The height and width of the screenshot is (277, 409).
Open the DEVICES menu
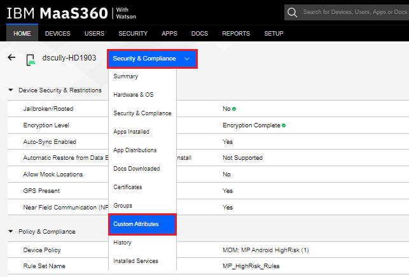(58, 33)
